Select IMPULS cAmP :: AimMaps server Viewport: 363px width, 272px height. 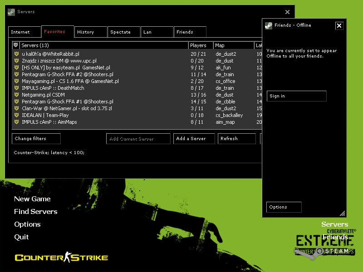coord(137,122)
